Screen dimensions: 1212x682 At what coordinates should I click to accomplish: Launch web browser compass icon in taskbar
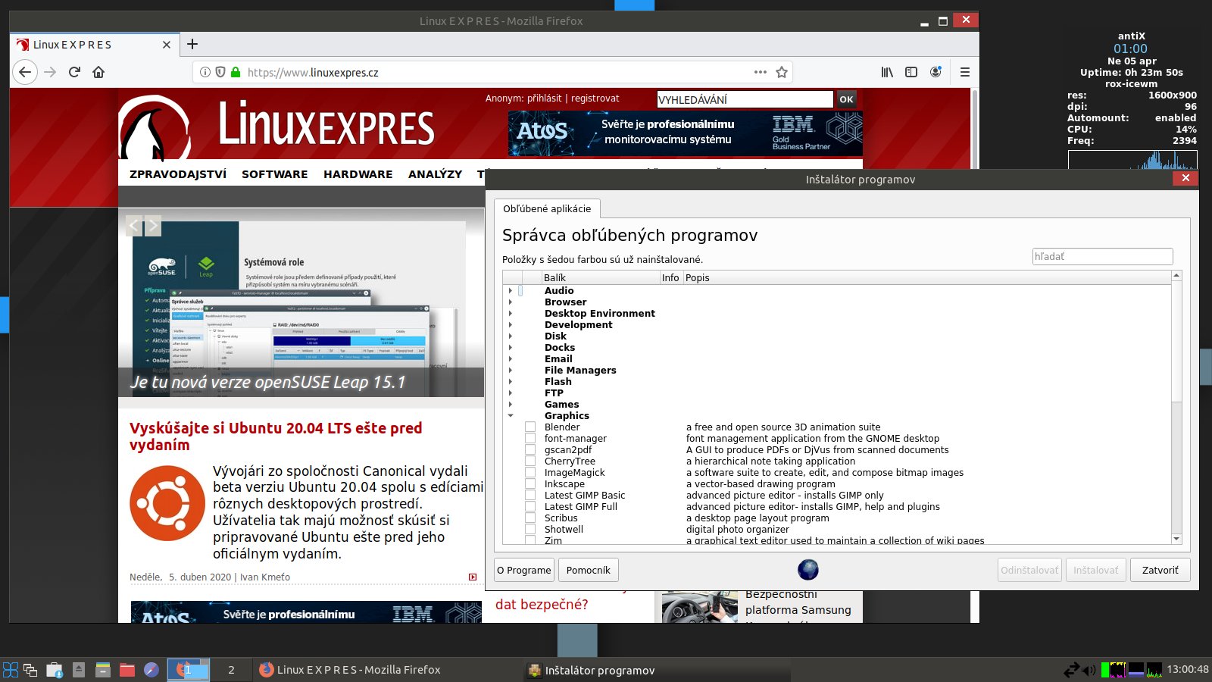pos(151,670)
